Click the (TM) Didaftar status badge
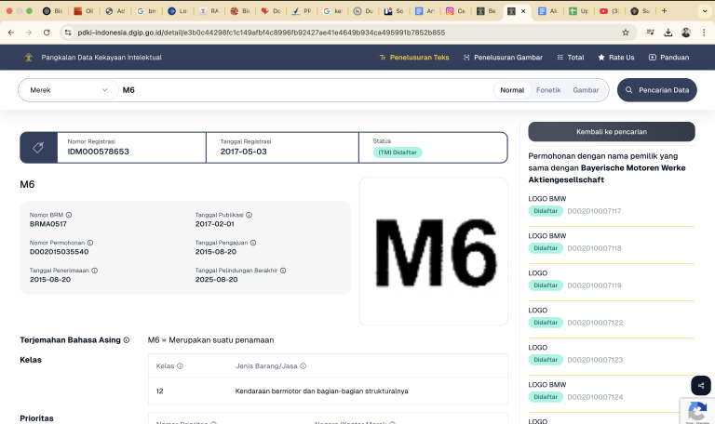 click(398, 152)
